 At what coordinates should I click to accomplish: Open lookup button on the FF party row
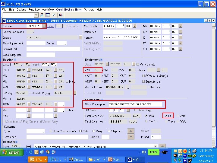(x=180, y=43)
